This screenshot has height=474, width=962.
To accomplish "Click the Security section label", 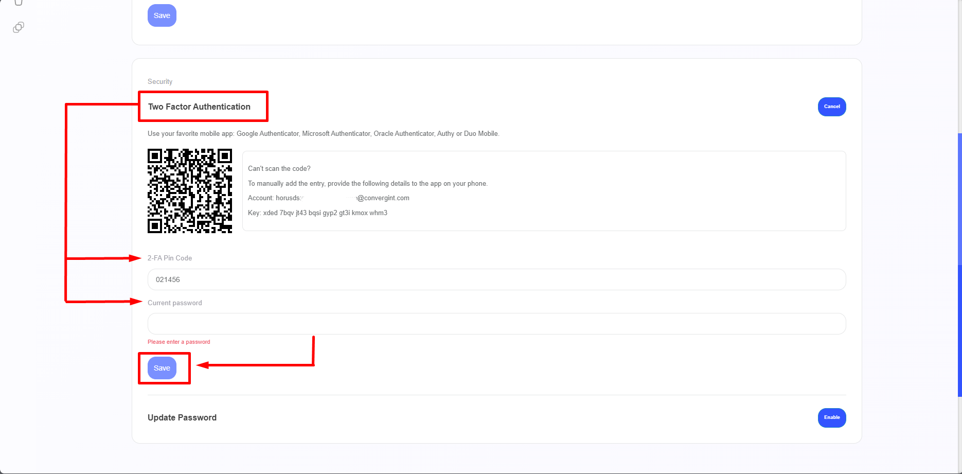I will pos(160,81).
